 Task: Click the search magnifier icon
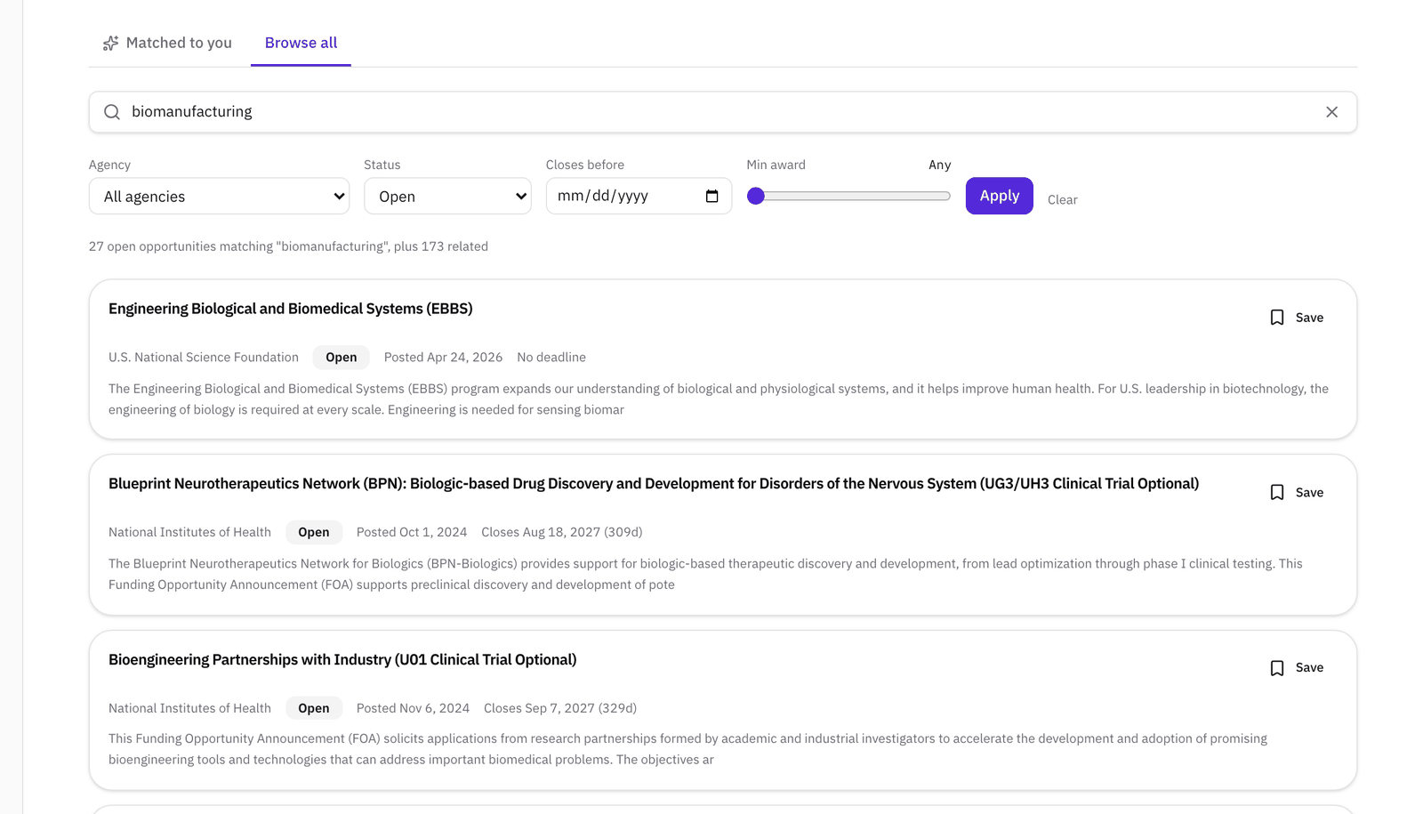click(x=112, y=112)
